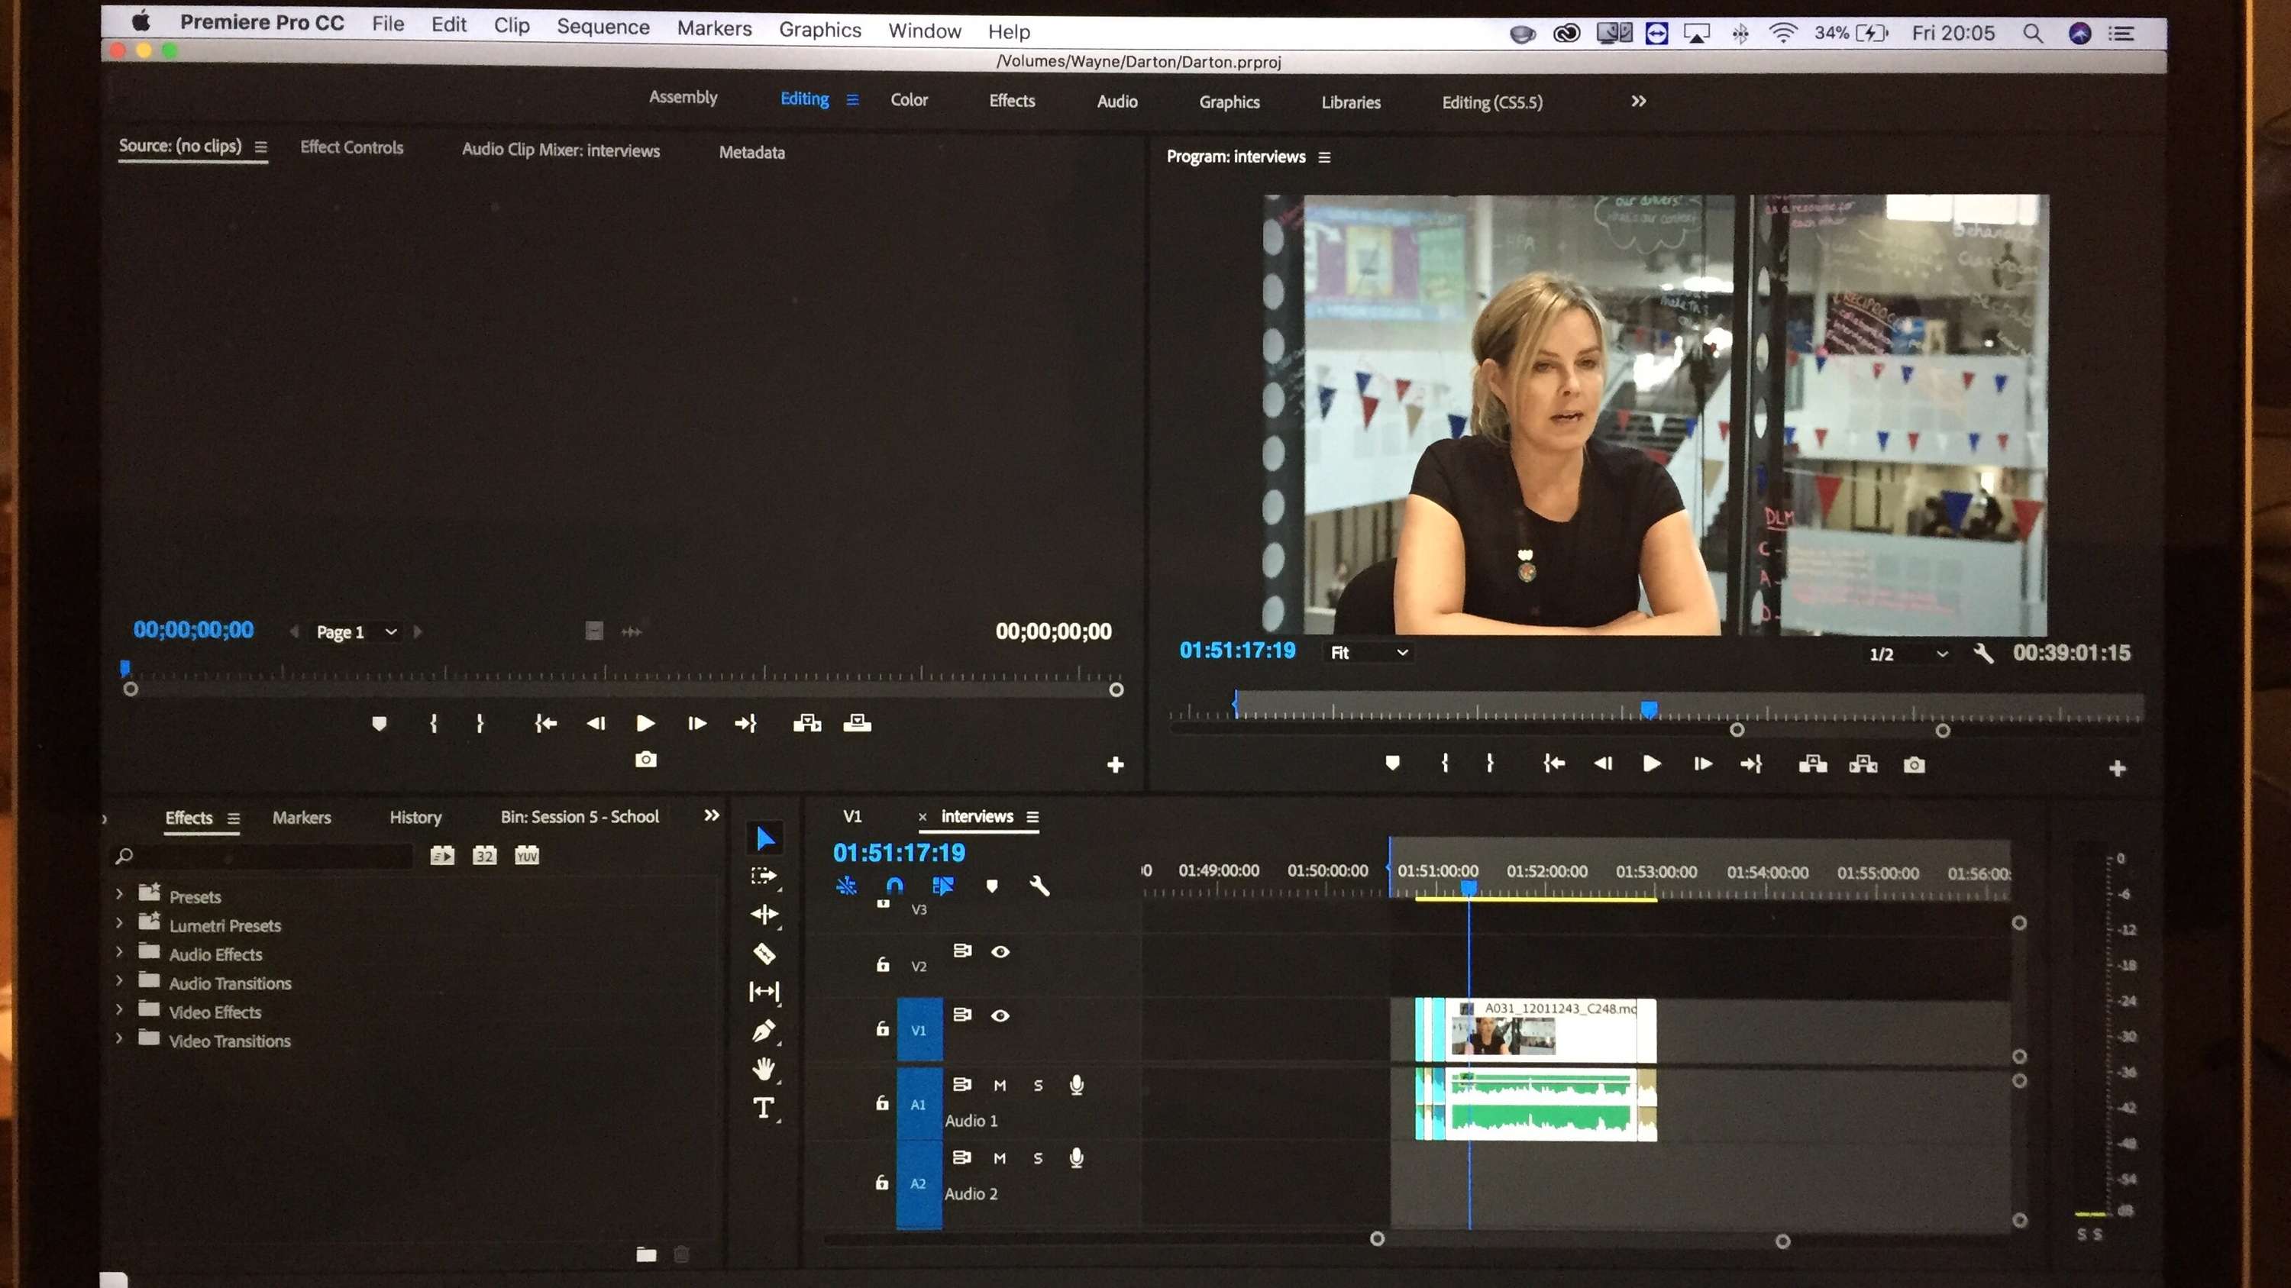
Task: Click Extract button in Program monitor
Action: pyautogui.click(x=1863, y=763)
